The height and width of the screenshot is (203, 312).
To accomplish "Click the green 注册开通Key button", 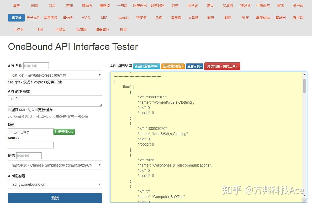I will (64, 132).
